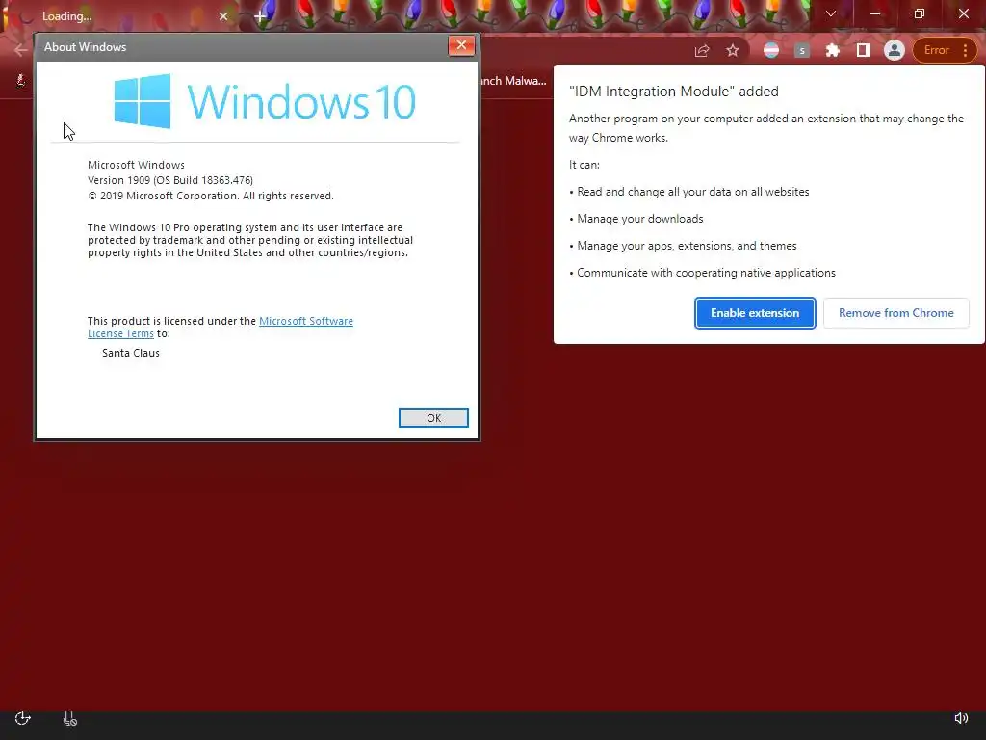Click the Enable extension button
The width and height of the screenshot is (986, 740).
pos(755,313)
